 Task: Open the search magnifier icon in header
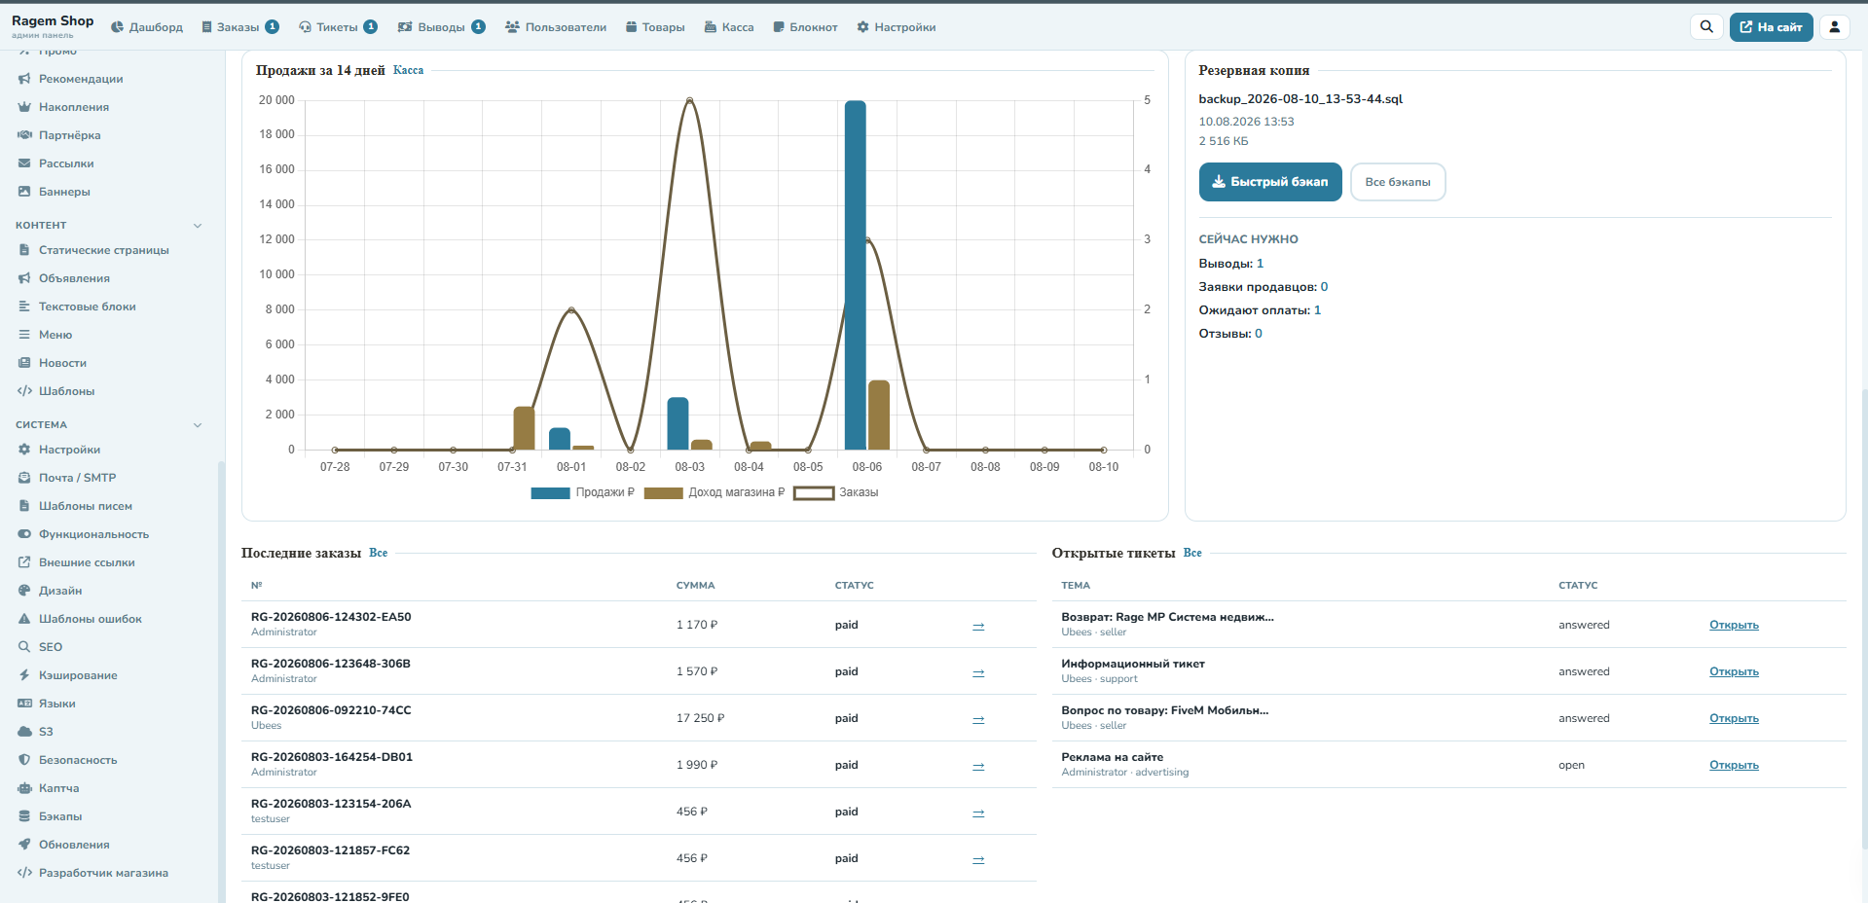1706,27
